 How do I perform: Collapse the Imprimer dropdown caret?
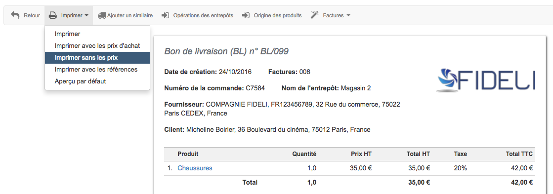click(x=86, y=16)
